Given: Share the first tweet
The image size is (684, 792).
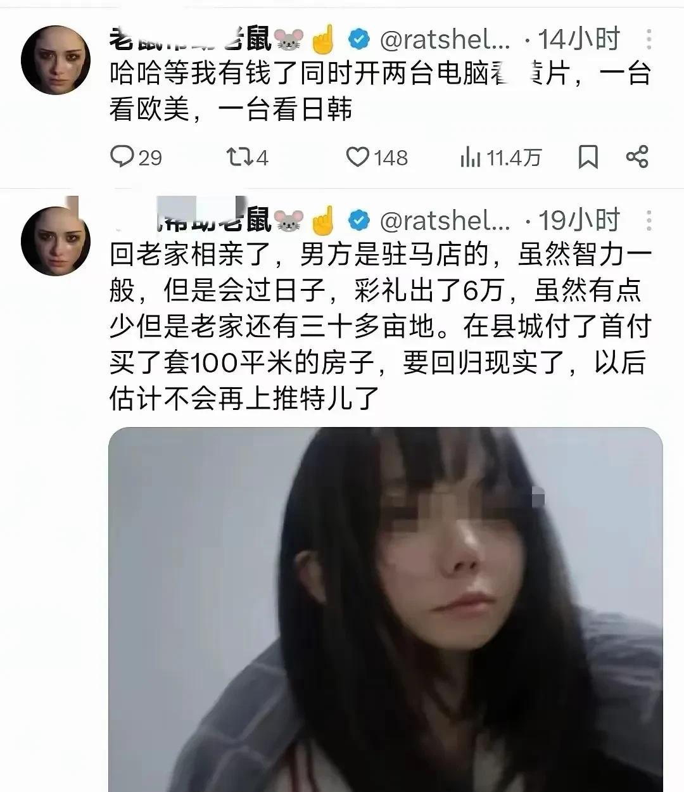Looking at the screenshot, I should [636, 156].
